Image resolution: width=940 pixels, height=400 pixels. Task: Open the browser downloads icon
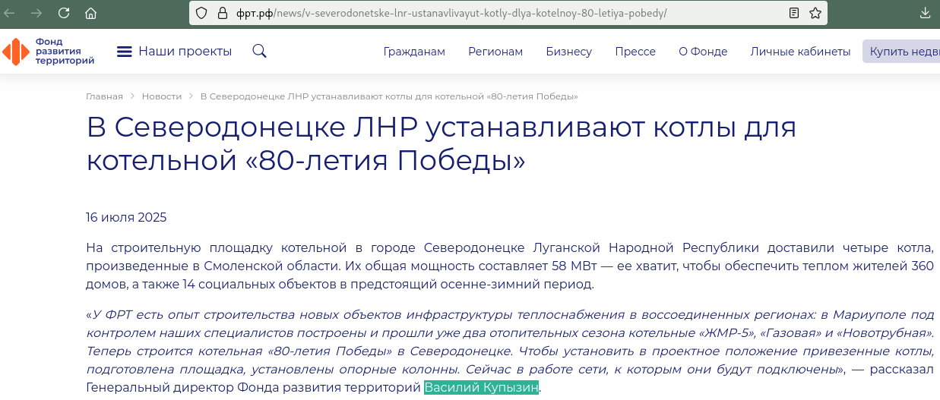click(x=926, y=13)
